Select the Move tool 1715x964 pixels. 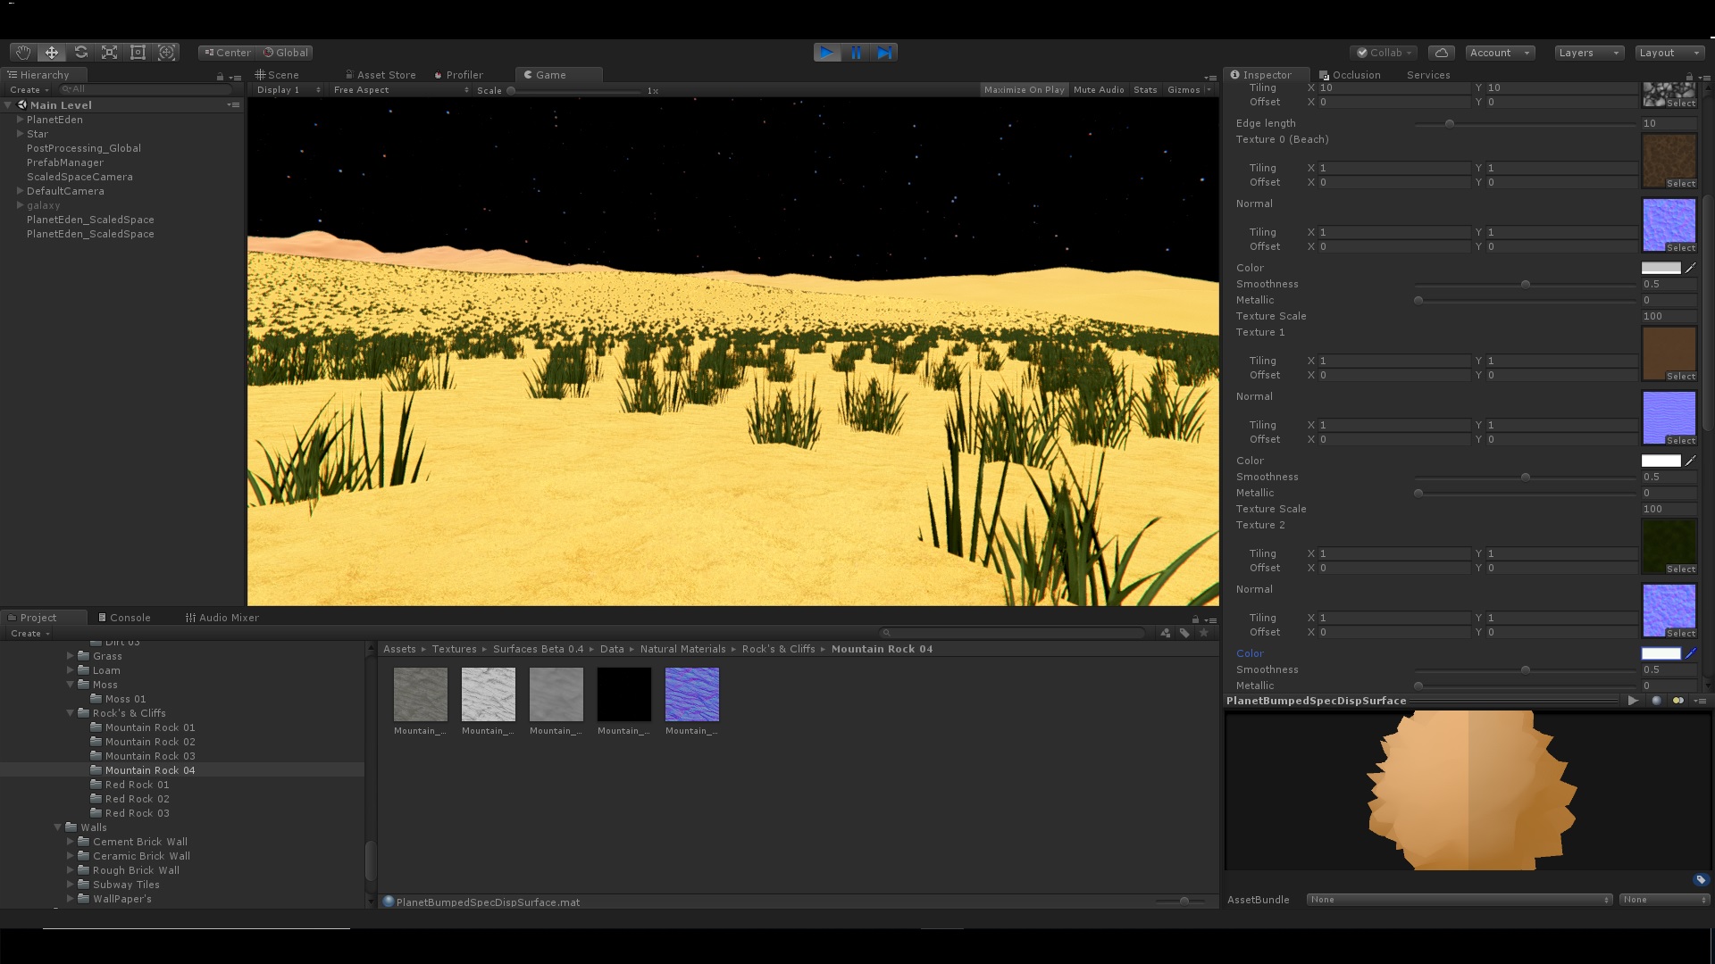point(51,52)
